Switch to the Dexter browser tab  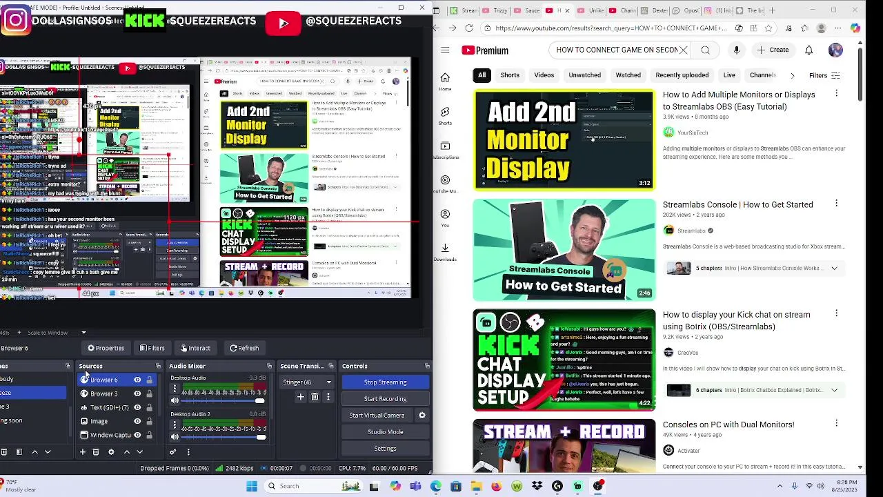(653, 10)
